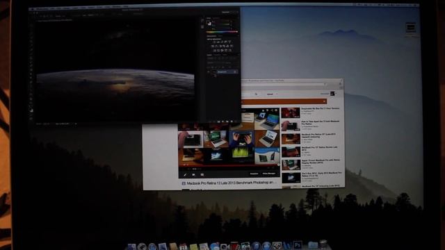Click the create new layer icon in Layers panel
Image resolution: width=445 pixels, height=250 pixels.
(232, 122)
